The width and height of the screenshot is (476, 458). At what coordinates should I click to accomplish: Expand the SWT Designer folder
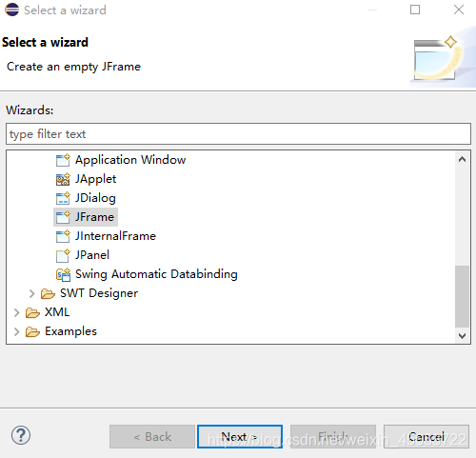[31, 293]
